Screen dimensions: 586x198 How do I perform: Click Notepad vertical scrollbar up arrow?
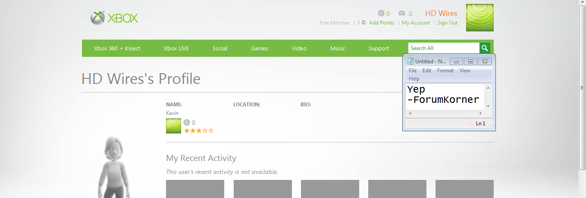tap(488, 87)
